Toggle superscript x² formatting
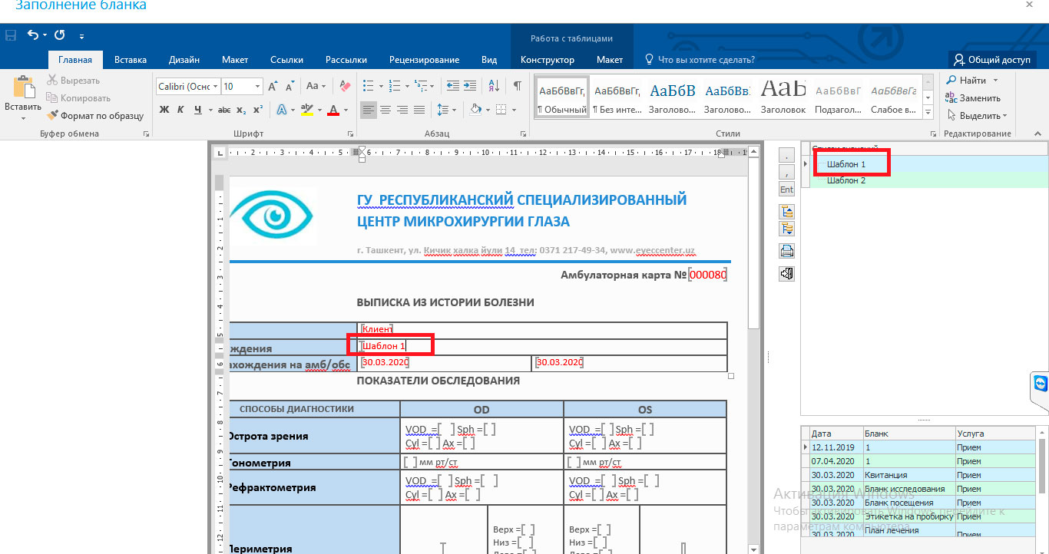The width and height of the screenshot is (1049, 554). 258,110
